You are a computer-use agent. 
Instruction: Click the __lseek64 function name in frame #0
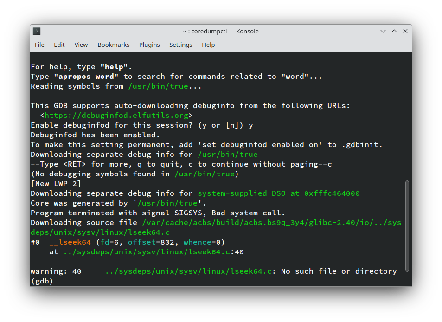tap(70, 242)
